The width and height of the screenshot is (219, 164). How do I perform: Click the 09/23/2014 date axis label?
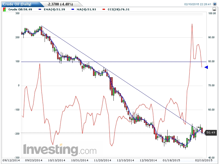click(x=34, y=160)
